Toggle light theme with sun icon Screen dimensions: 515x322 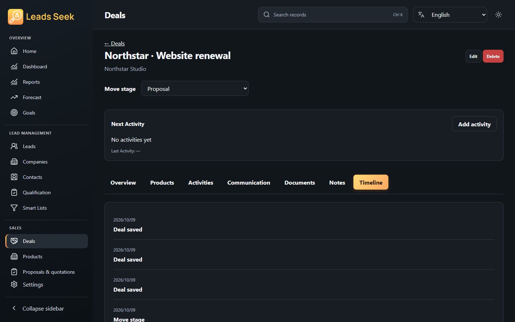point(499,15)
